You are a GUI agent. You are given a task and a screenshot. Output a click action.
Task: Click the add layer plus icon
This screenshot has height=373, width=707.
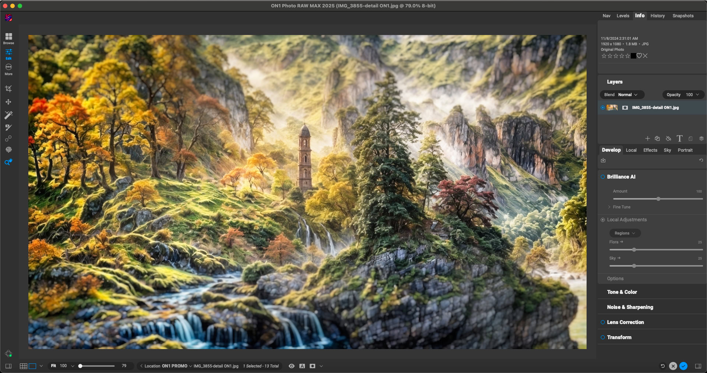point(647,138)
